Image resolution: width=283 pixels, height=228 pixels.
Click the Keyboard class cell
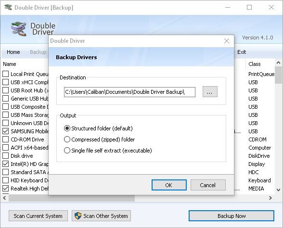tap(259, 180)
